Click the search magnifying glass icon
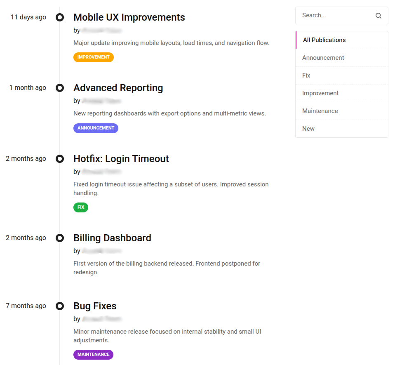The height and width of the screenshot is (365, 395). pyautogui.click(x=379, y=15)
